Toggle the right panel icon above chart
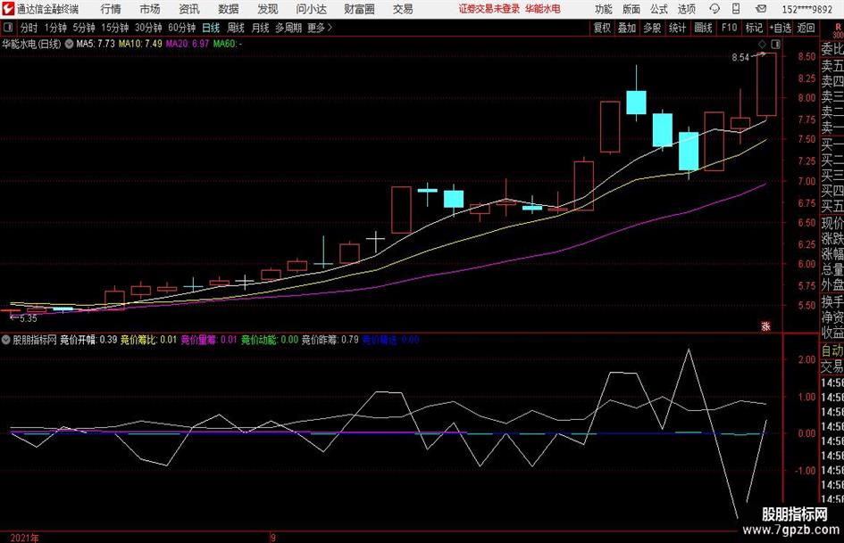 click(775, 44)
